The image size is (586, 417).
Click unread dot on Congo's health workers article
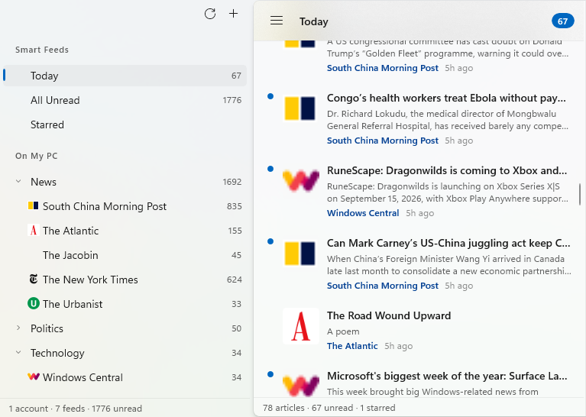[x=270, y=96]
